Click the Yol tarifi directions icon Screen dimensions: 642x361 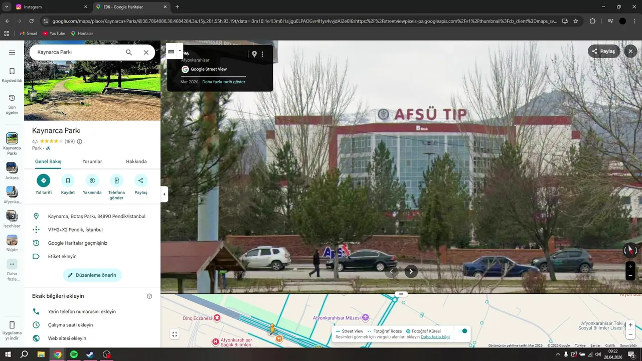(44, 180)
